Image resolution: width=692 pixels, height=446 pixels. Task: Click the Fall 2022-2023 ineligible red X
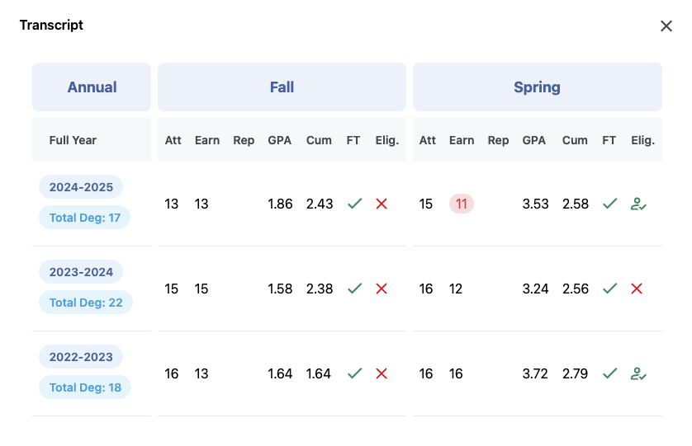382,373
